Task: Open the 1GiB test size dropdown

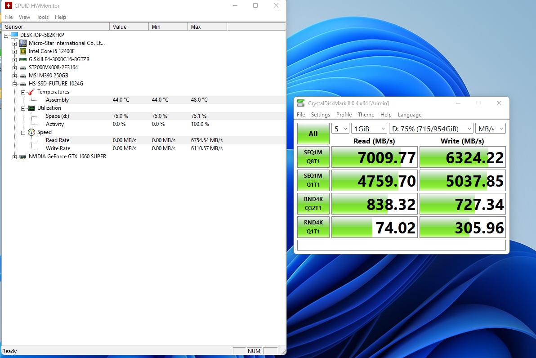Action: tap(369, 129)
